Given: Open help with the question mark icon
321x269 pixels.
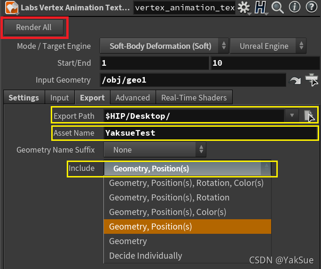Looking at the screenshot, I should [312, 7].
